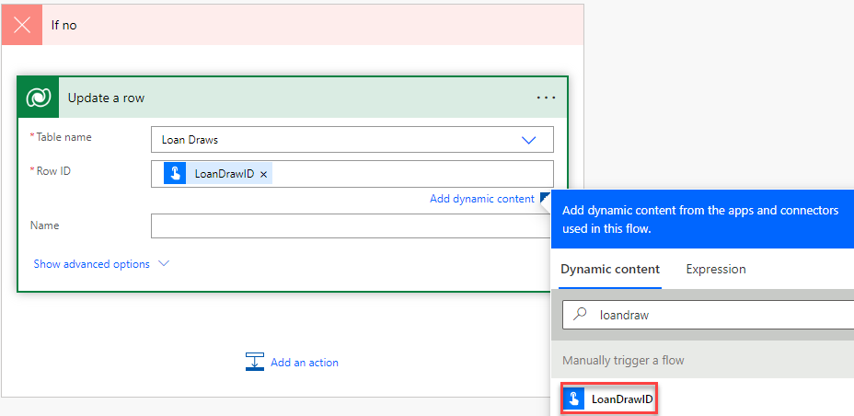The height and width of the screenshot is (416, 854).
Task: Click the Update a row card title
Action: (x=106, y=98)
